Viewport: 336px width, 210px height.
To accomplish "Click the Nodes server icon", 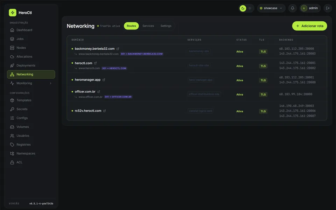I will coord(12,48).
